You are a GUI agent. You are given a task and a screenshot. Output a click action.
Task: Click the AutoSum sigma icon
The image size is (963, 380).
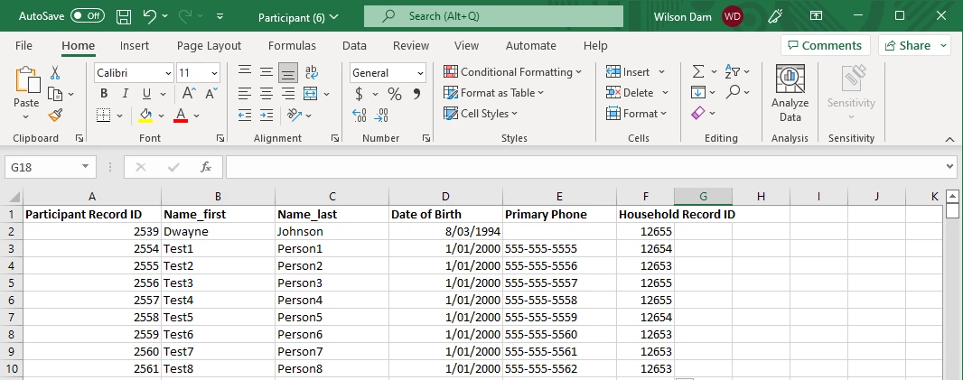pos(698,72)
